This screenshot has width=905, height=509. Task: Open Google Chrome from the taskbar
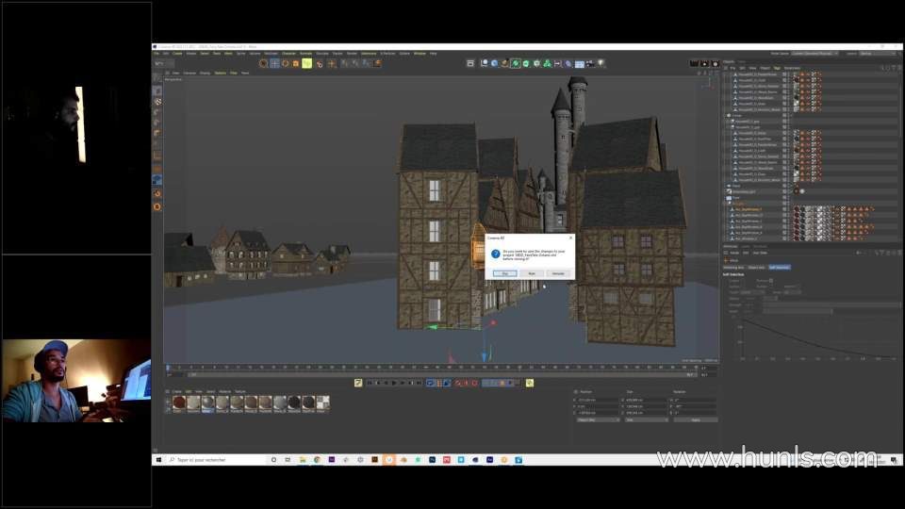pos(317,460)
